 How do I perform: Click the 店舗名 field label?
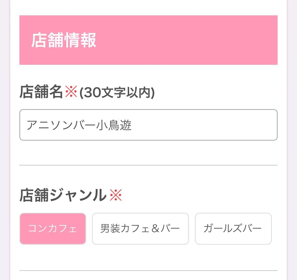41,92
